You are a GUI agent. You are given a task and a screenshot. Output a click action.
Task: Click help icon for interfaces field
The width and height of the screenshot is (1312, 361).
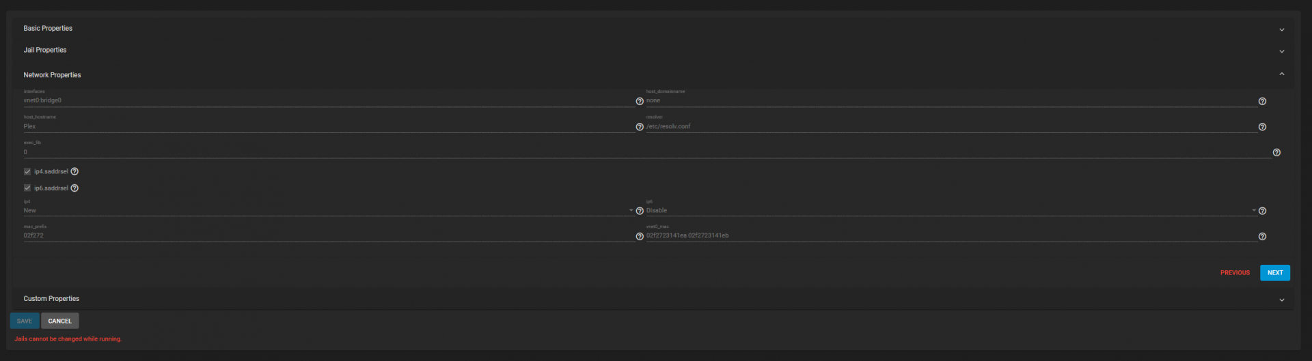pyautogui.click(x=640, y=101)
